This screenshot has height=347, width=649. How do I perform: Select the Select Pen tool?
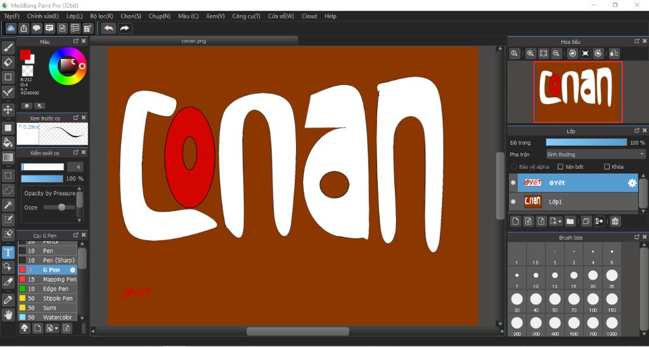pos(8,219)
